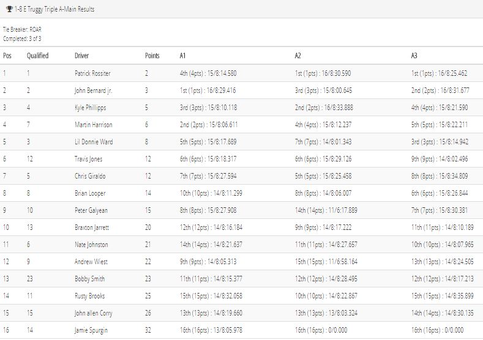Click the A1 column header

tap(182, 56)
